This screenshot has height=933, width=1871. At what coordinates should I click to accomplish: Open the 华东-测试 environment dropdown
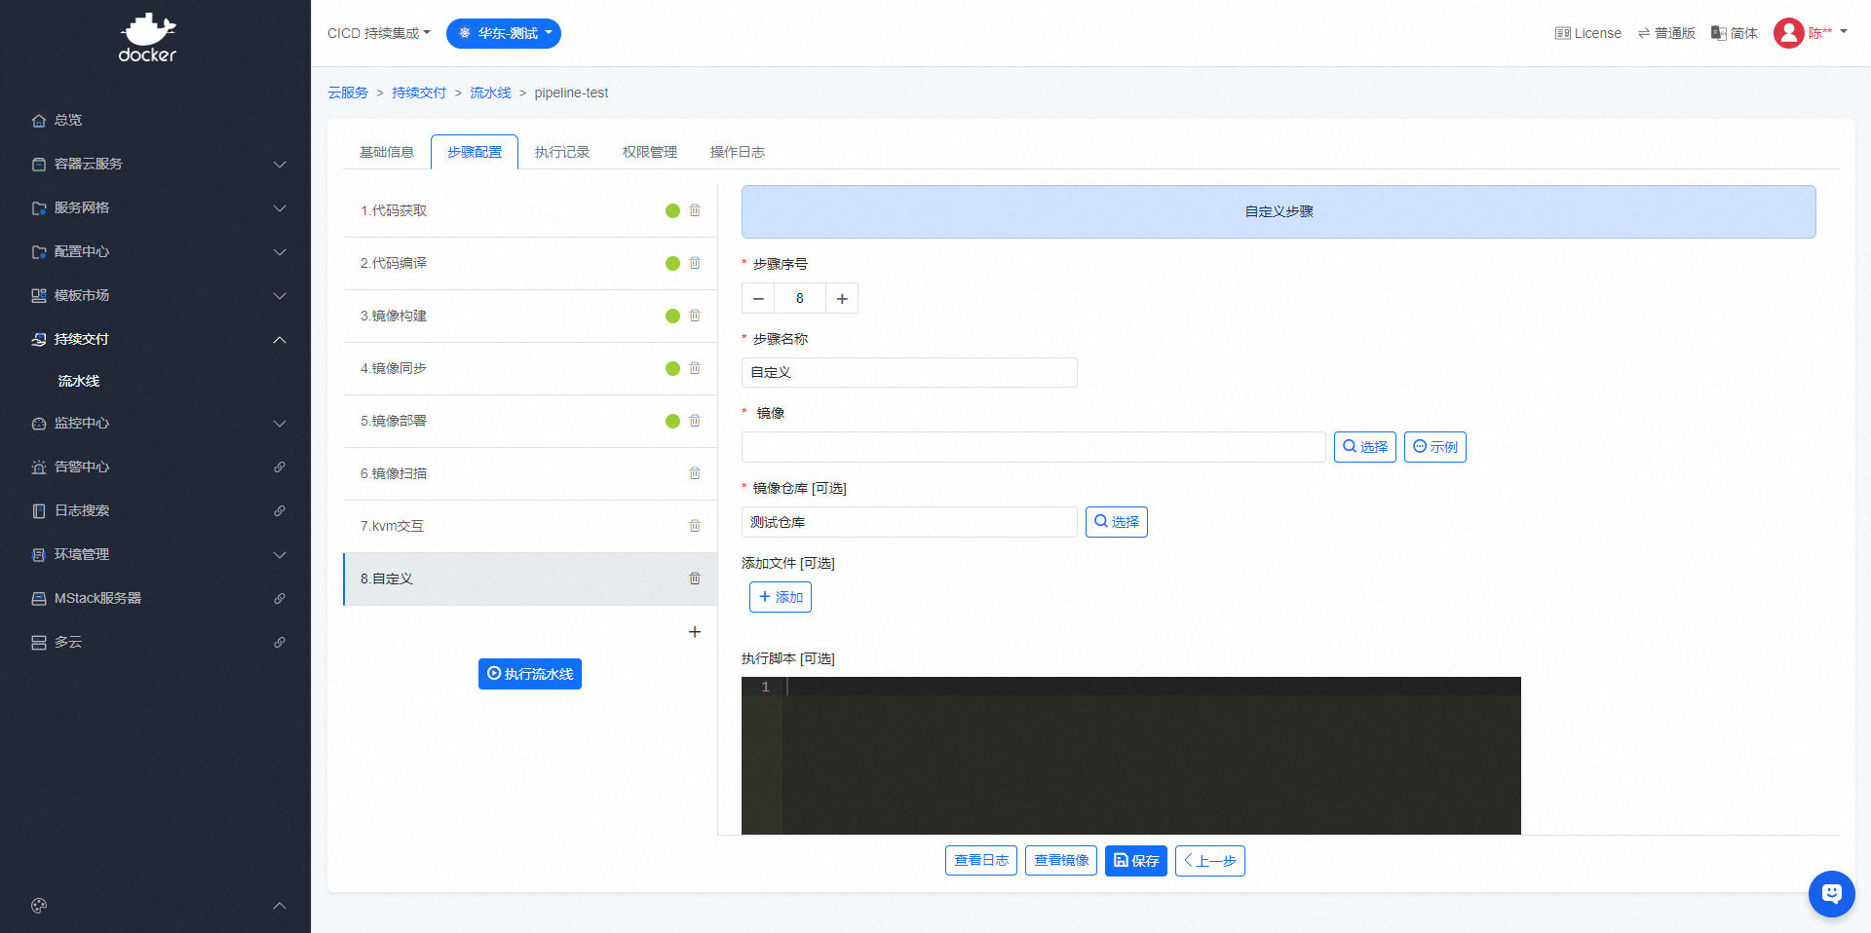coord(504,33)
